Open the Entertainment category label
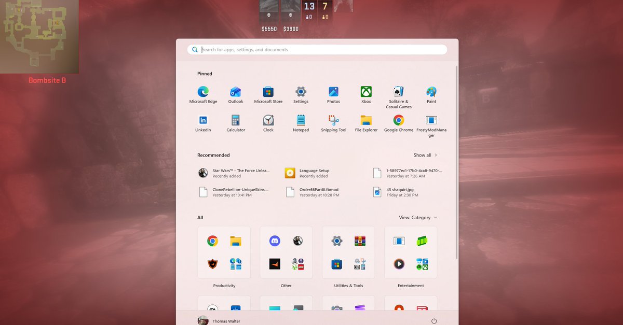 (411, 286)
